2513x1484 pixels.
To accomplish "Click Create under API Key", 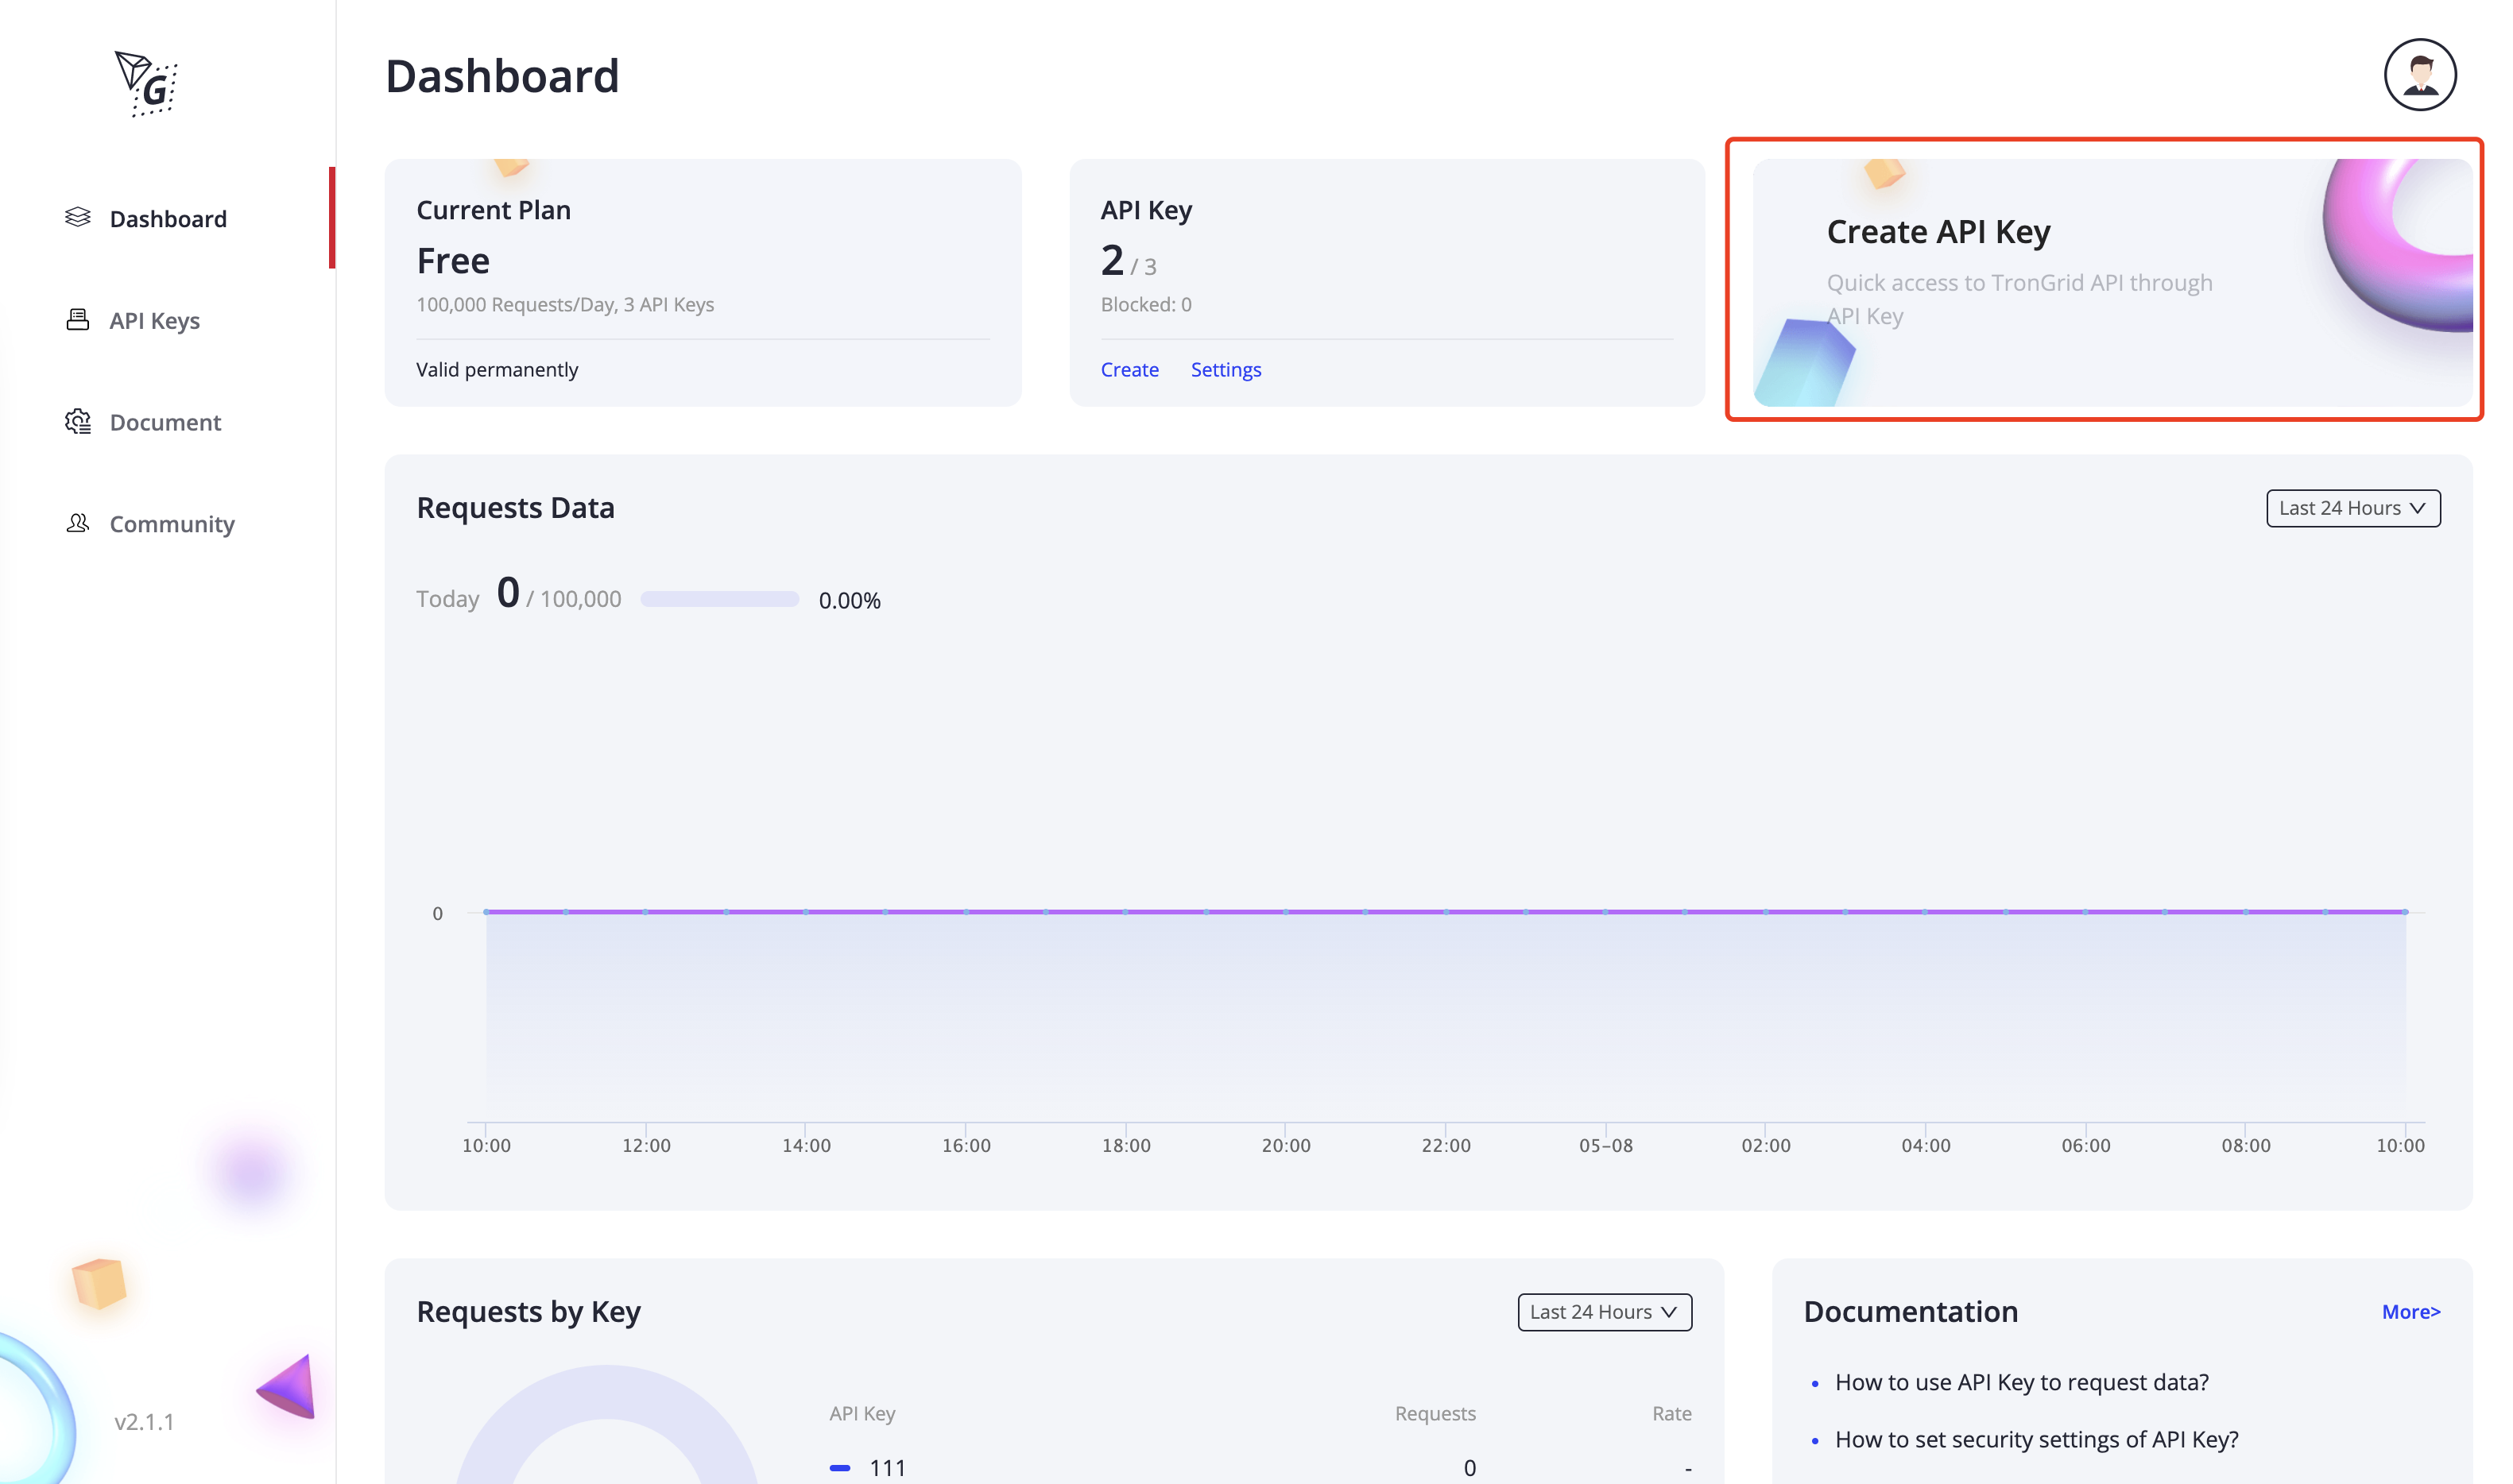I will (x=1129, y=369).
